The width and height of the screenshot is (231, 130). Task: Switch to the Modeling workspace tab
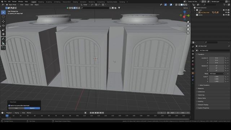[41, 2]
